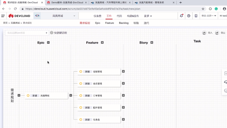The width and height of the screenshot is (227, 128).
Task: Switch to the 迭代 sub-tab
Action: pyautogui.click(x=146, y=23)
